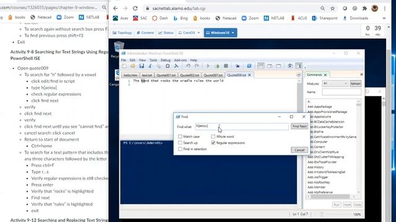Enable the Whole word checkbox
The height and width of the screenshot is (222, 396).
pos(213,136)
